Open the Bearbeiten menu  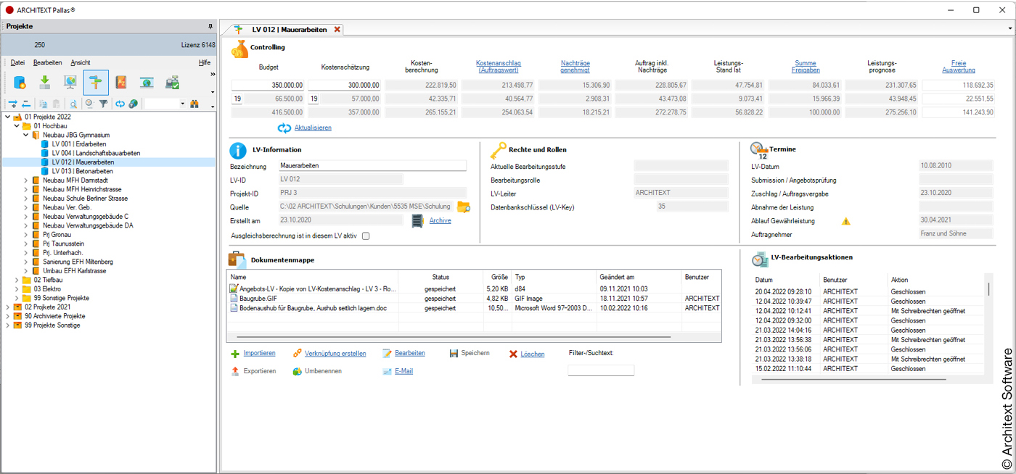[x=47, y=62]
